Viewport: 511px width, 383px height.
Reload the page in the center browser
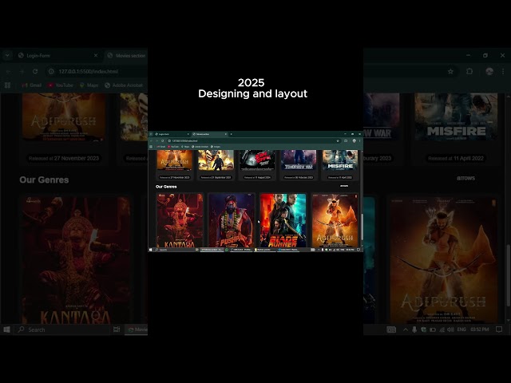[162, 140]
